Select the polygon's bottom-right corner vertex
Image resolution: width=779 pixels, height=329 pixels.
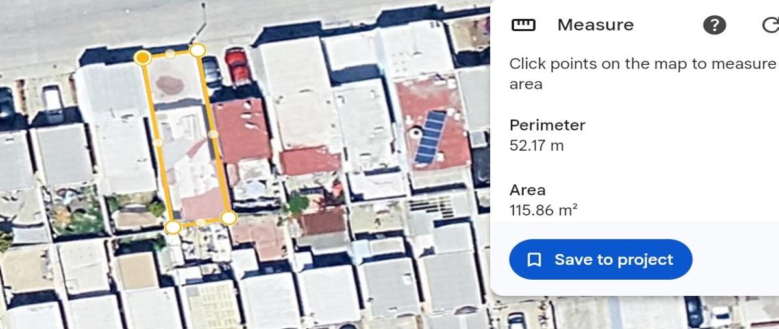(228, 217)
